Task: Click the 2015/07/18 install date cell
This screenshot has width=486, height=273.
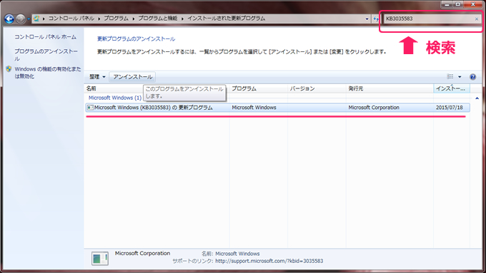Action: [x=449, y=108]
